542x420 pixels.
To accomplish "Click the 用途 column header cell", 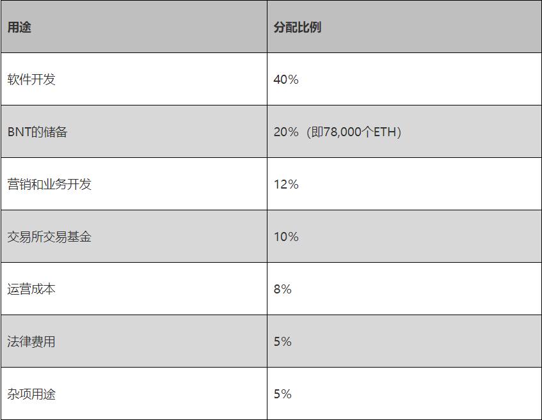I will tap(19, 27).
